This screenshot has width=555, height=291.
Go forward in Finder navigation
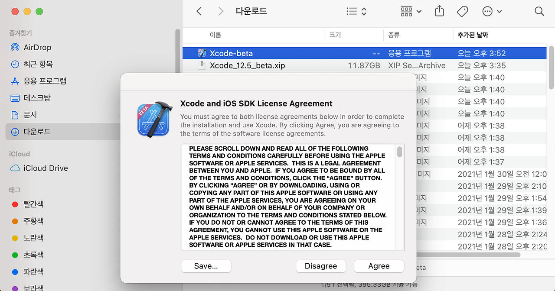[x=221, y=11]
